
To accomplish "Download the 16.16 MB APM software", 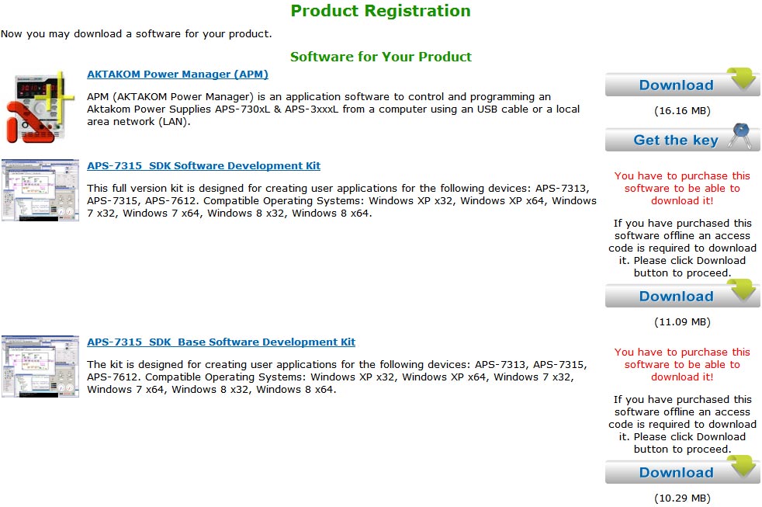I will 682,83.
